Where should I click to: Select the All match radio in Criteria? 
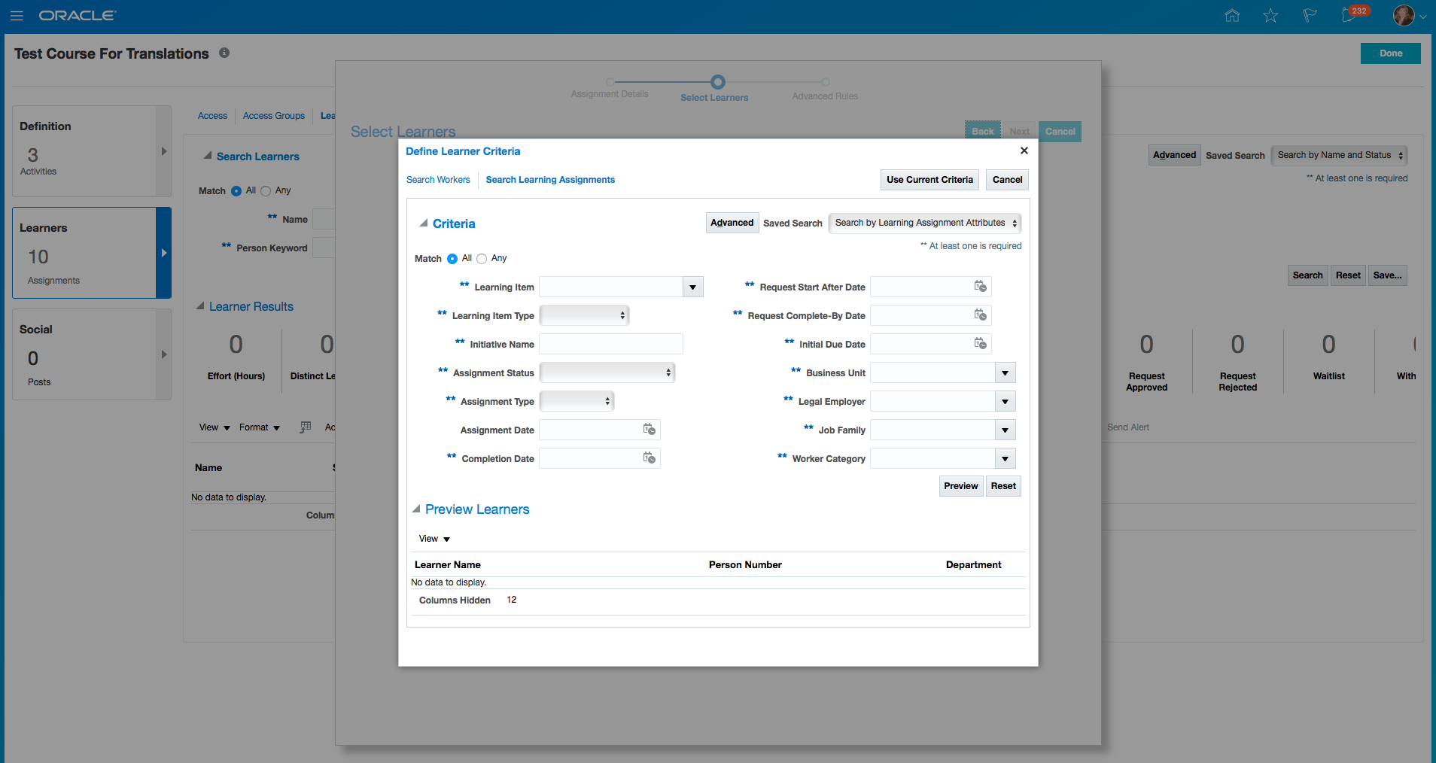point(452,259)
